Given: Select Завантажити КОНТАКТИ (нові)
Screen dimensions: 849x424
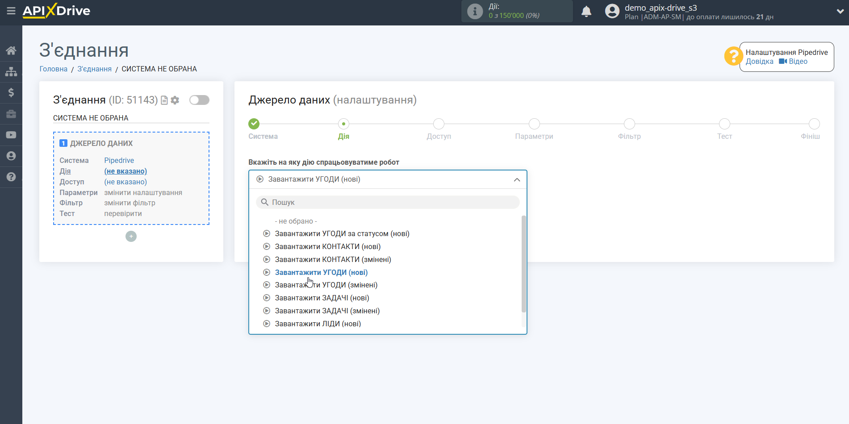Looking at the screenshot, I should point(328,246).
